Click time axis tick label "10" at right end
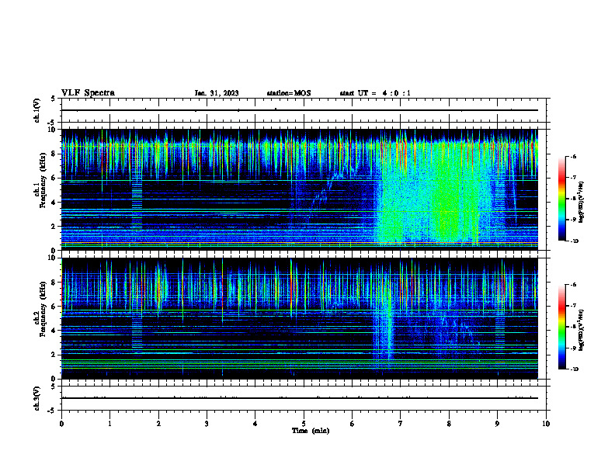Screen dimensions: 615x475 [x=546, y=424]
